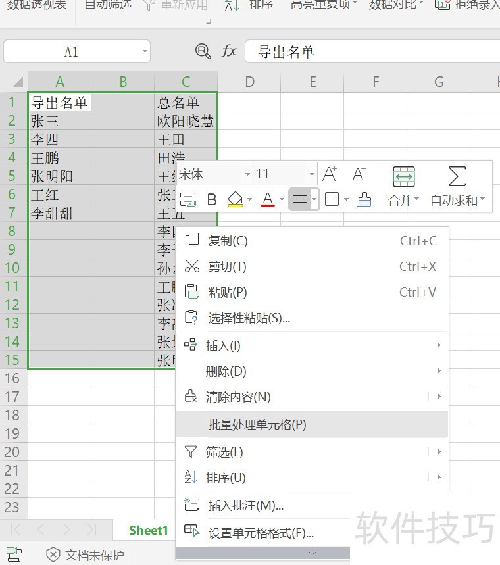The width and height of the screenshot is (500, 565).
Task: Click 高亮重复项 ribbon button
Action: click(x=324, y=5)
